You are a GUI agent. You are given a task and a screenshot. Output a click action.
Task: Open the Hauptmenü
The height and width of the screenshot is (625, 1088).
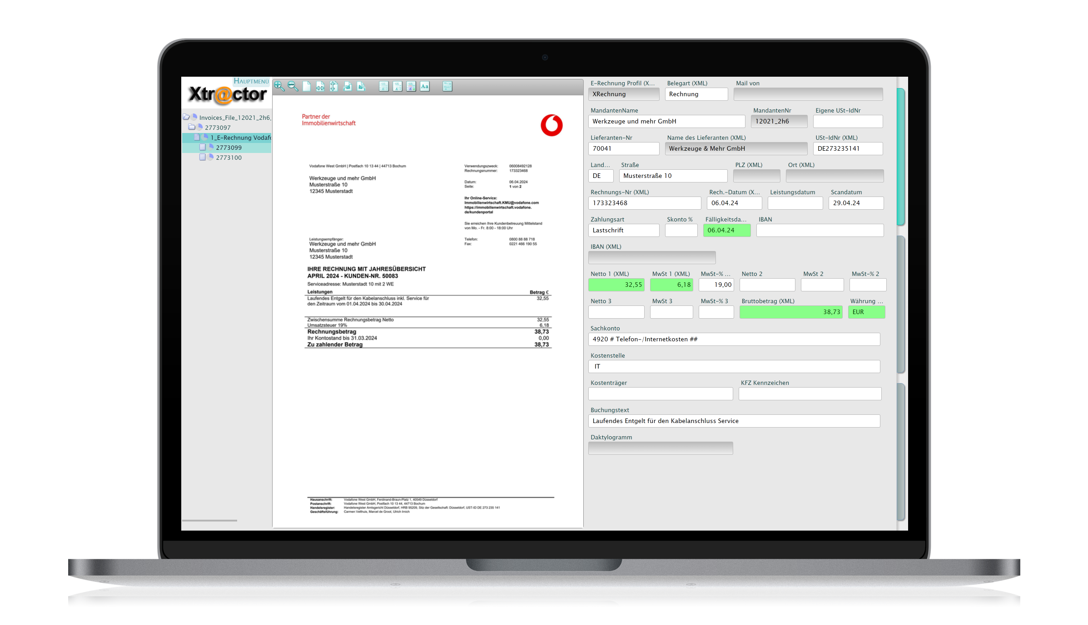click(251, 81)
